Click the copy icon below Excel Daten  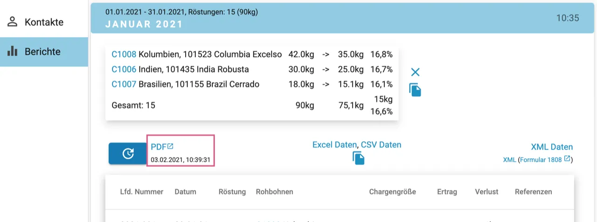pyautogui.click(x=358, y=158)
